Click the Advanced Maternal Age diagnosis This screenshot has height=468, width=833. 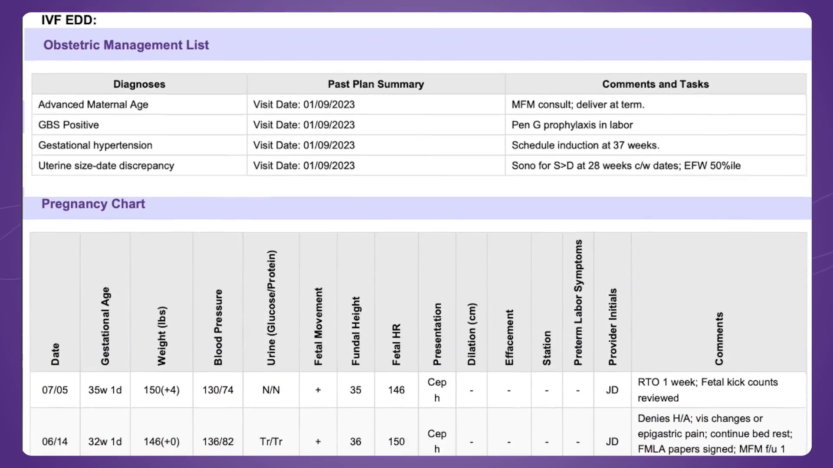pyautogui.click(x=93, y=104)
